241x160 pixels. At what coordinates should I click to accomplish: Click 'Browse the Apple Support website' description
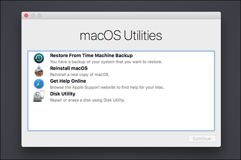(x=107, y=87)
